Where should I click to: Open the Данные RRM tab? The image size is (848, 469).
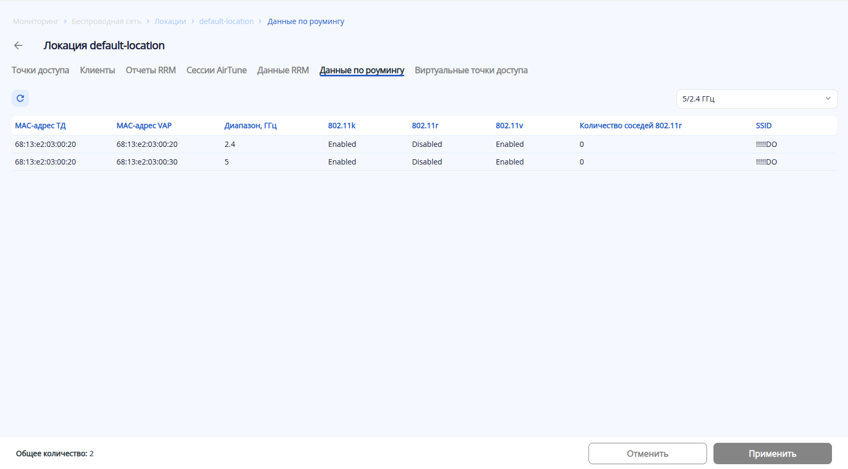click(283, 71)
